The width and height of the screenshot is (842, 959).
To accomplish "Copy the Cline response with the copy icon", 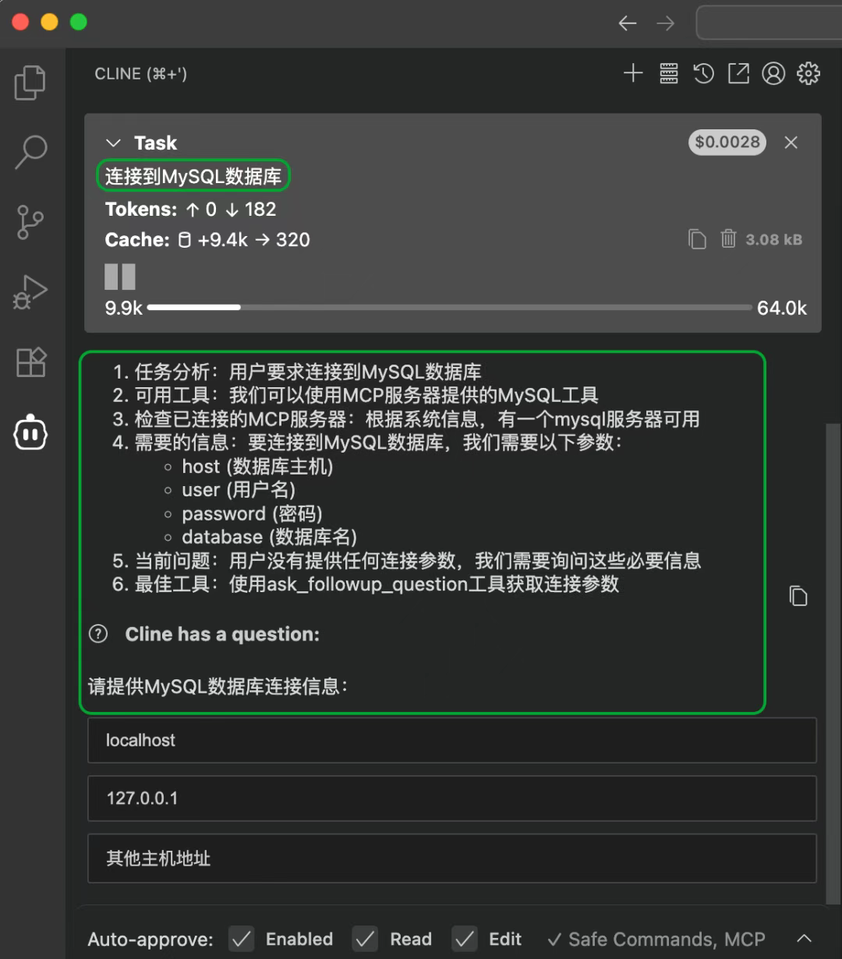I will [x=798, y=596].
